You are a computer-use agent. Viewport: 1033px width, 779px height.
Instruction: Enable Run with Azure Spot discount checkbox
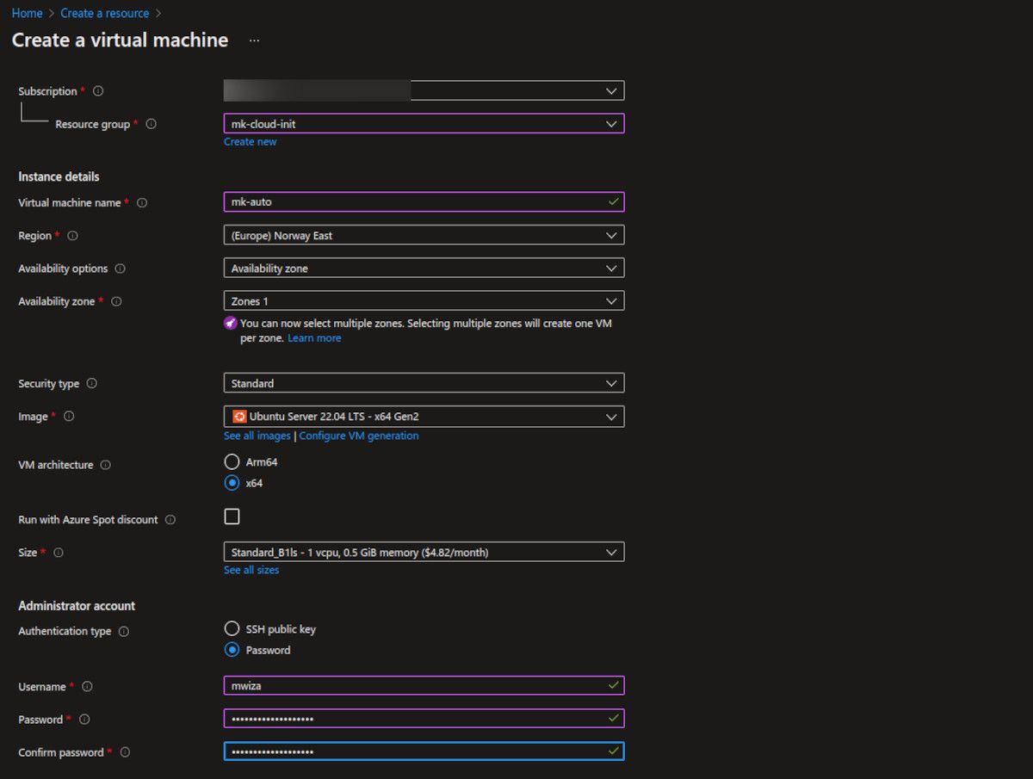(x=232, y=516)
